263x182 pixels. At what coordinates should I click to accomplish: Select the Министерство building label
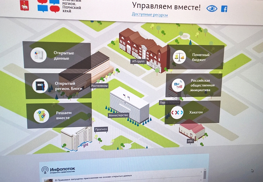click(x=118, y=115)
